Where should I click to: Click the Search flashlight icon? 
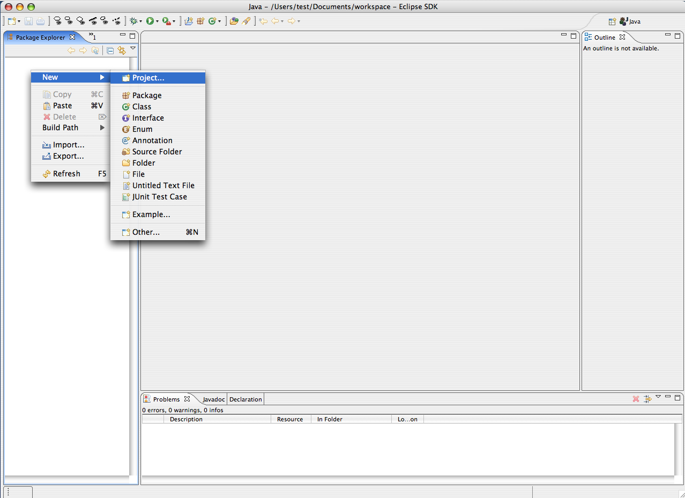click(246, 21)
